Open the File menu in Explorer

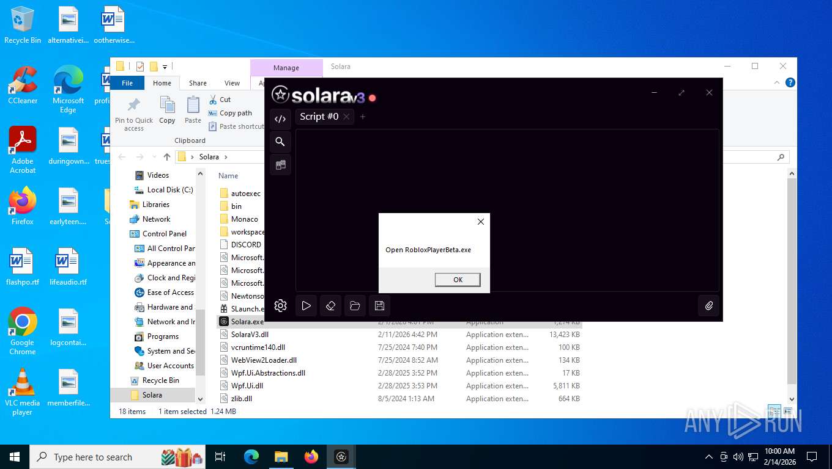(x=127, y=83)
